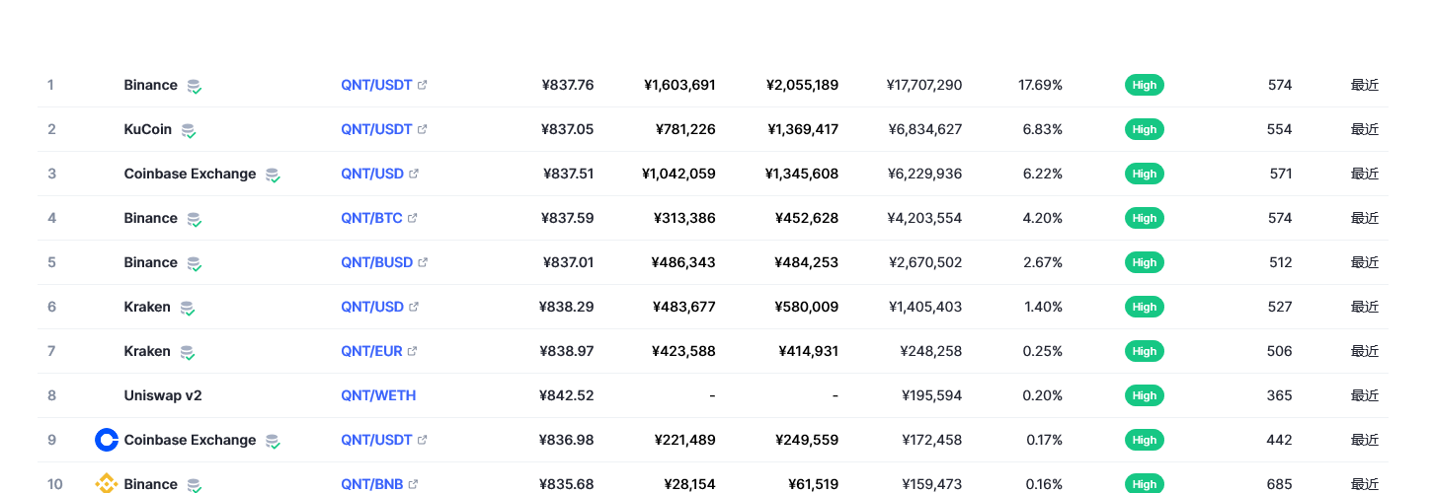Screen dimensions: 1432x493
Task: Click the High badge in QNT/BTC row
Action: pyautogui.click(x=1145, y=218)
